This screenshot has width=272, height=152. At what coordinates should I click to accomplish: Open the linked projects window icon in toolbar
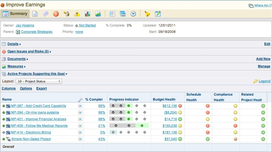[x=123, y=14]
